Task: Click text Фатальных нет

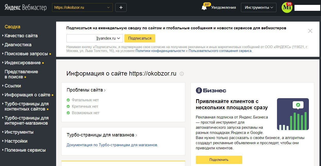Action: pos(85,100)
